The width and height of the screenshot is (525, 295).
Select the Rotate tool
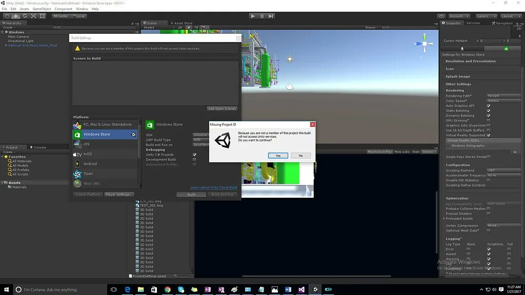25,16
